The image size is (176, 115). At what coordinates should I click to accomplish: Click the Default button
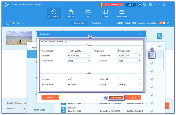[50, 97]
